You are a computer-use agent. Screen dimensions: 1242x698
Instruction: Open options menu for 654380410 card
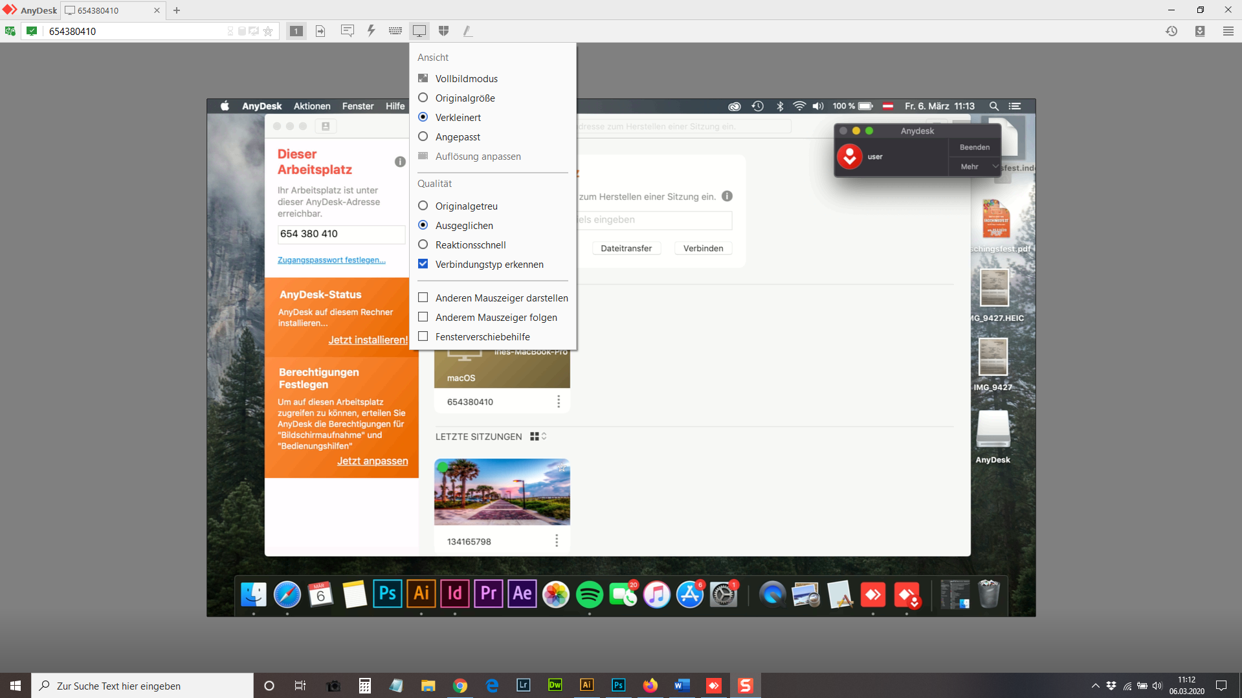click(559, 402)
